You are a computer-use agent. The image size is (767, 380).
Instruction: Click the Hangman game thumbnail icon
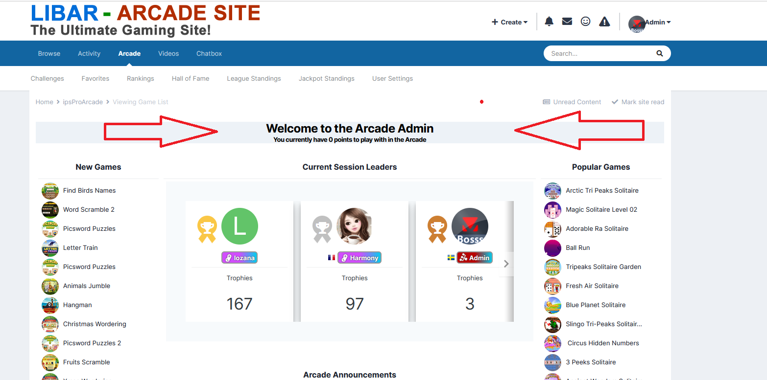pyautogui.click(x=50, y=305)
